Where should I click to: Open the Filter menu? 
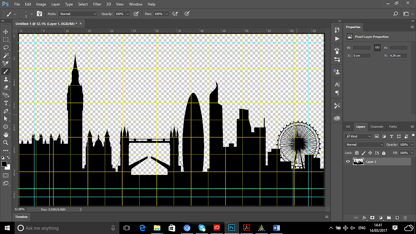[97, 4]
